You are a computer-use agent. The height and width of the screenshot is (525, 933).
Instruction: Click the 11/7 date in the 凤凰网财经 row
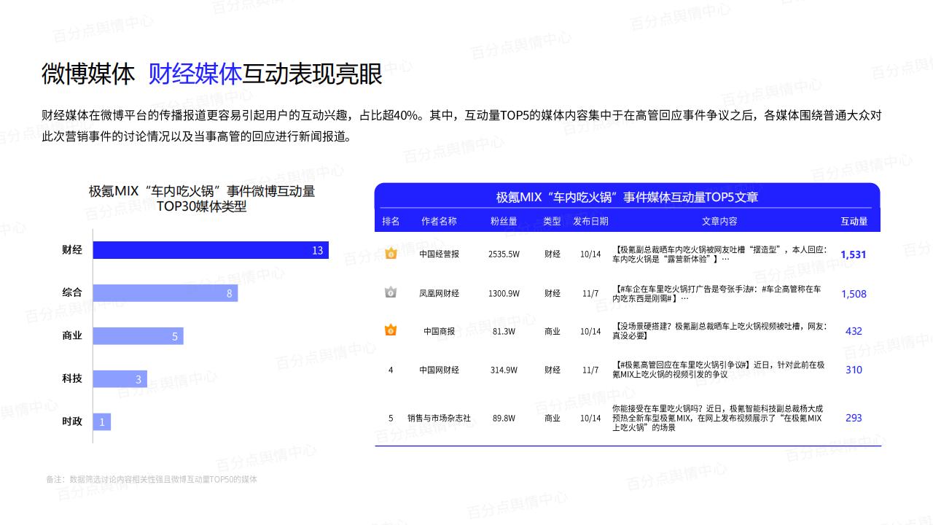(x=590, y=293)
